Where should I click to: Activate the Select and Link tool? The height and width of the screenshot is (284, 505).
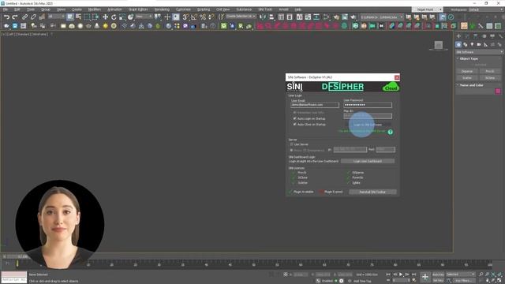24,17
